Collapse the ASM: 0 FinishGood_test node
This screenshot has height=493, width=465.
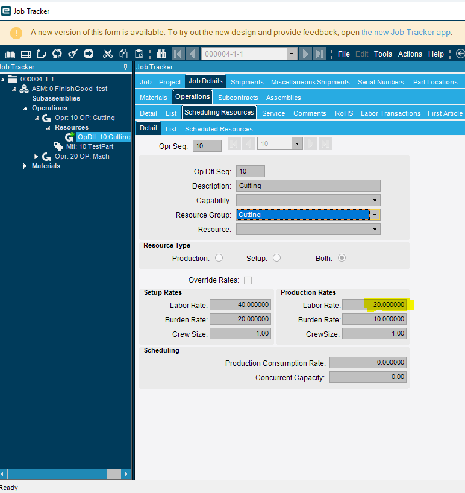pos(14,89)
